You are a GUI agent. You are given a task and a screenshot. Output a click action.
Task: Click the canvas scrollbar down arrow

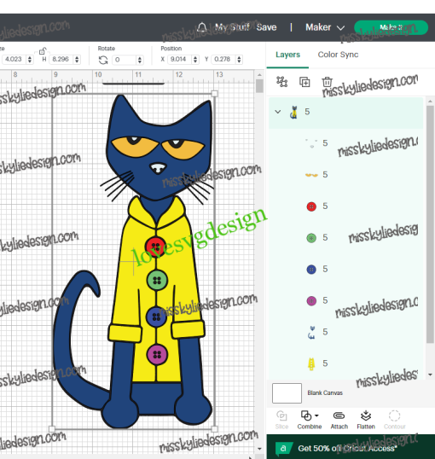pyautogui.click(x=259, y=449)
